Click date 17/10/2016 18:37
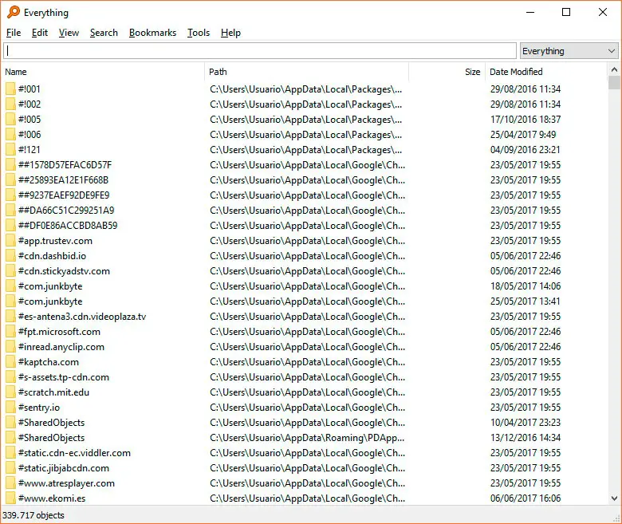This screenshot has width=622, height=524. 526,119
